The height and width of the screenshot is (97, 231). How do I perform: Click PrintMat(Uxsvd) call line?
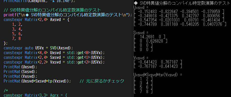(21, 67)
